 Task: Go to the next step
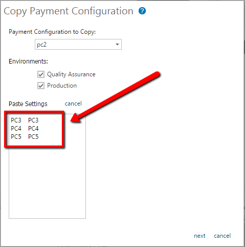click(x=199, y=236)
